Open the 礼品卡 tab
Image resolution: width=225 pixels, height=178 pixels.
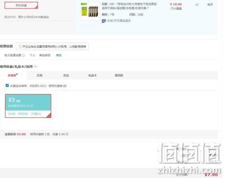(x=92, y=75)
